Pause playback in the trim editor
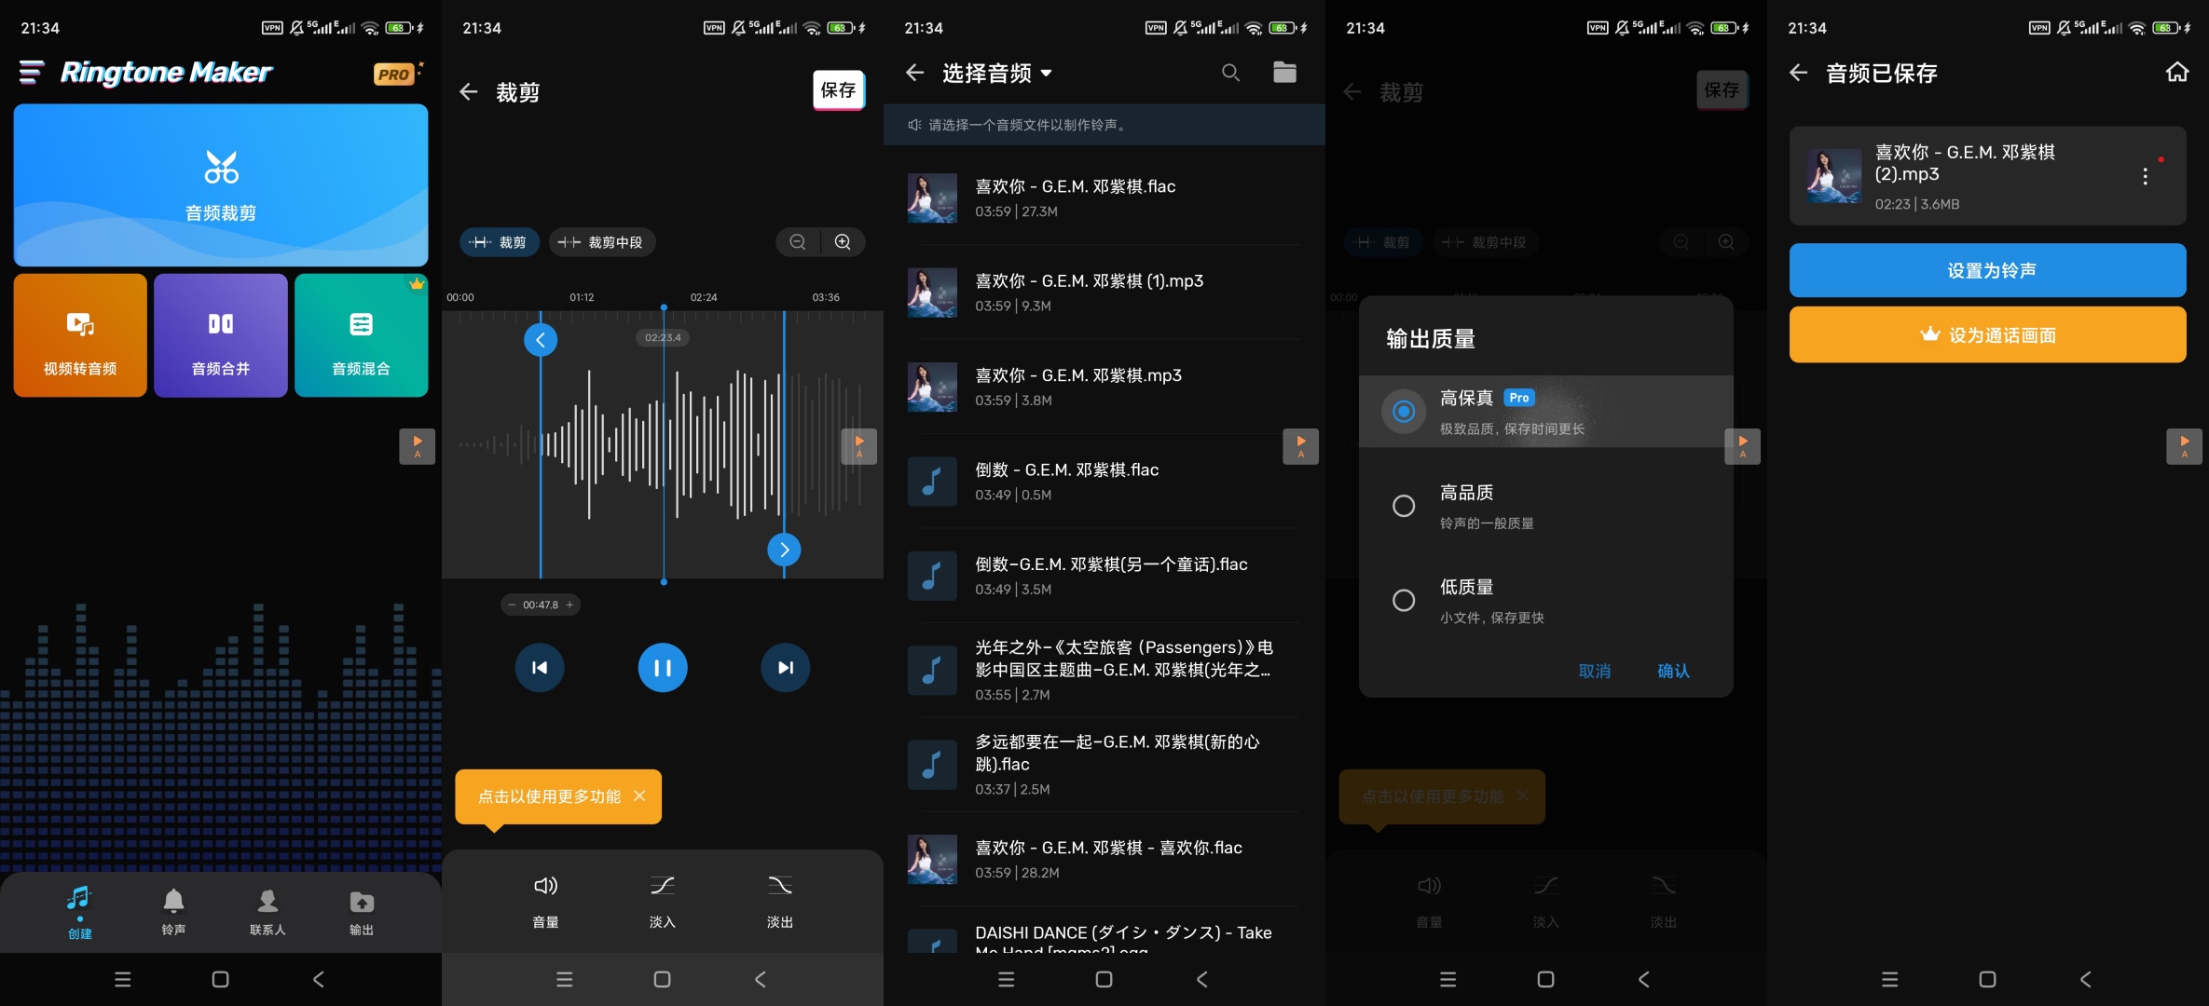Screen dimensions: 2209x1006 [662, 667]
